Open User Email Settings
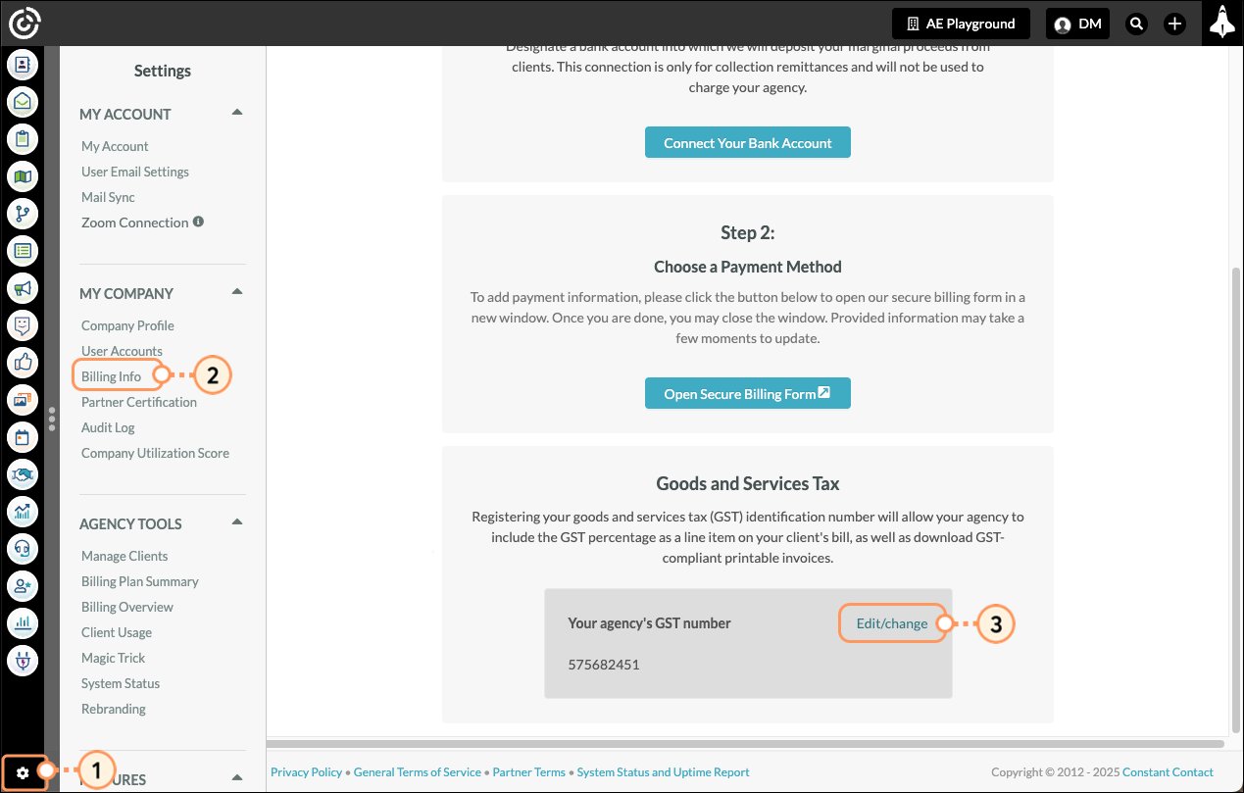 tap(135, 172)
